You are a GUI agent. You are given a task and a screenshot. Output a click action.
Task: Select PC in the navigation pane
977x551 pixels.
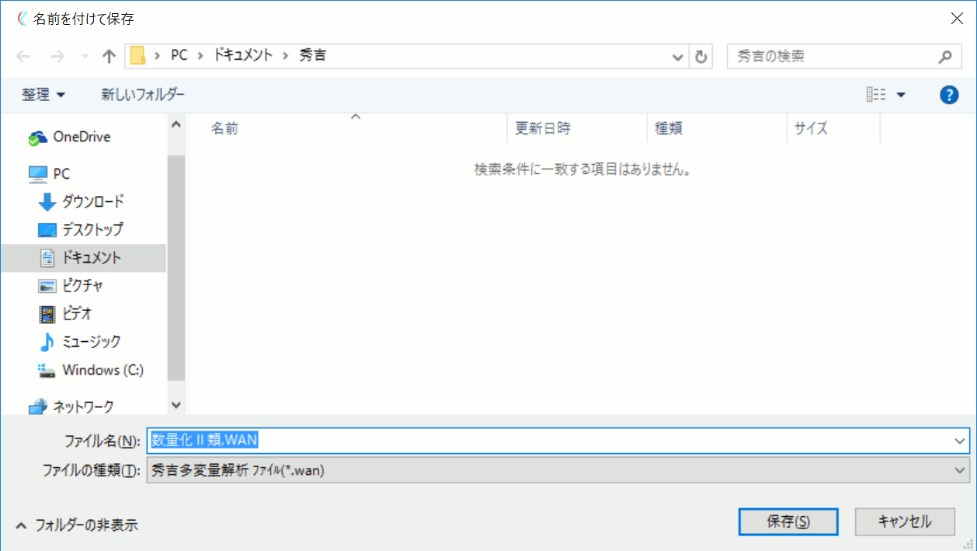pos(61,174)
